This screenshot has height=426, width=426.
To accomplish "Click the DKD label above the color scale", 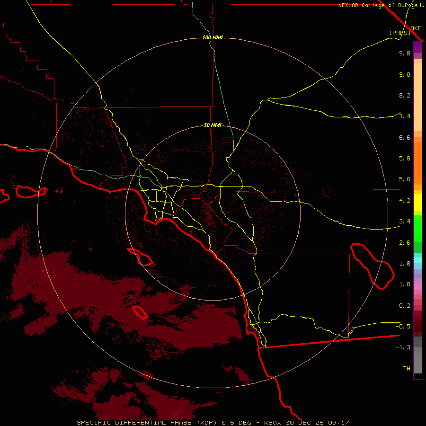I will coord(416,28).
